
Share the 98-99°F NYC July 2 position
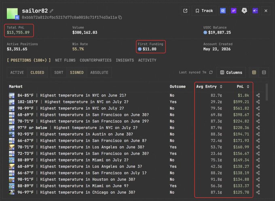[258, 108]
